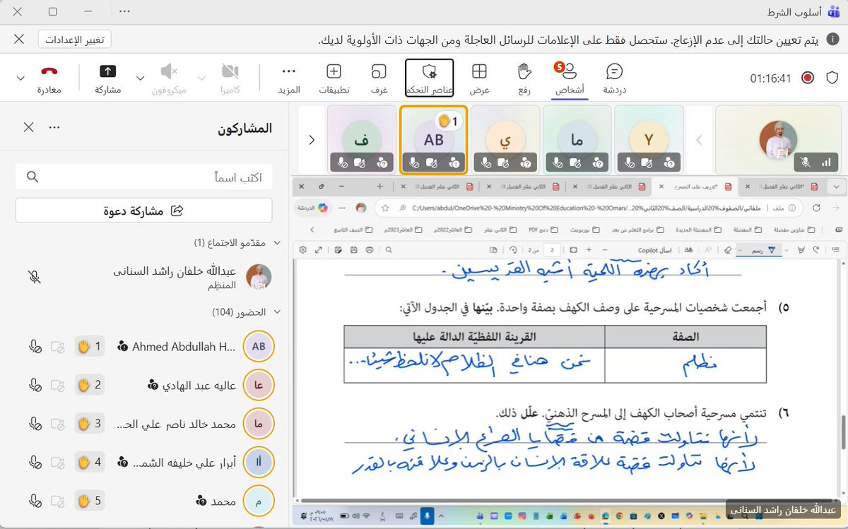Click the AB avatar of Ahmed Abdullah
This screenshot has height=529, width=848.
(259, 346)
